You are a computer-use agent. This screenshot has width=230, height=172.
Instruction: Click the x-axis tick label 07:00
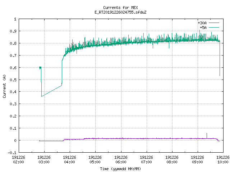click(146, 162)
